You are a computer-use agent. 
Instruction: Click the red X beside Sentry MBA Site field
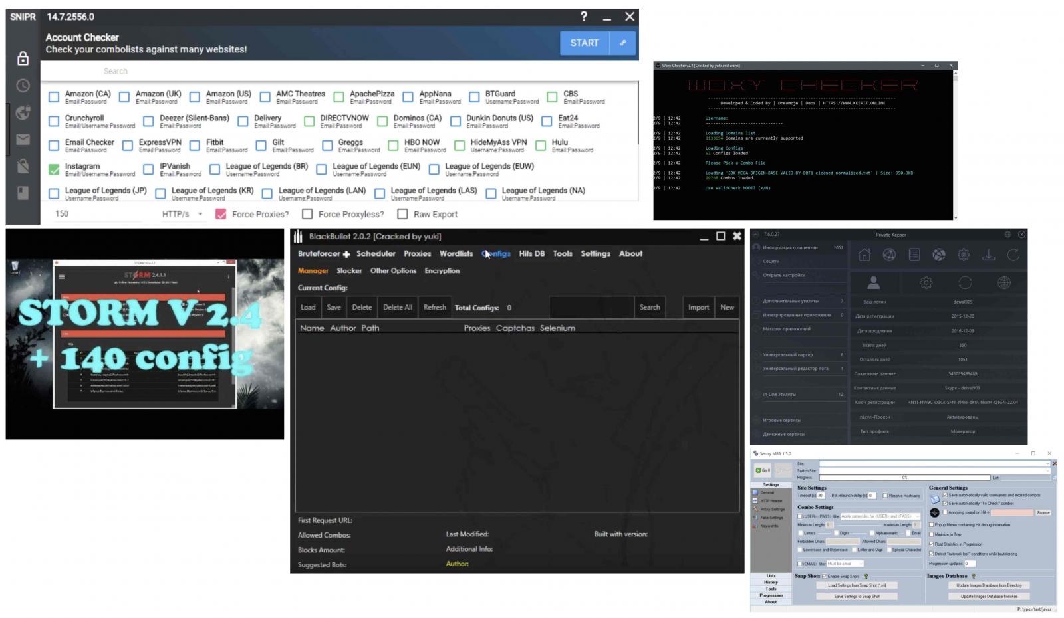coord(1055,463)
